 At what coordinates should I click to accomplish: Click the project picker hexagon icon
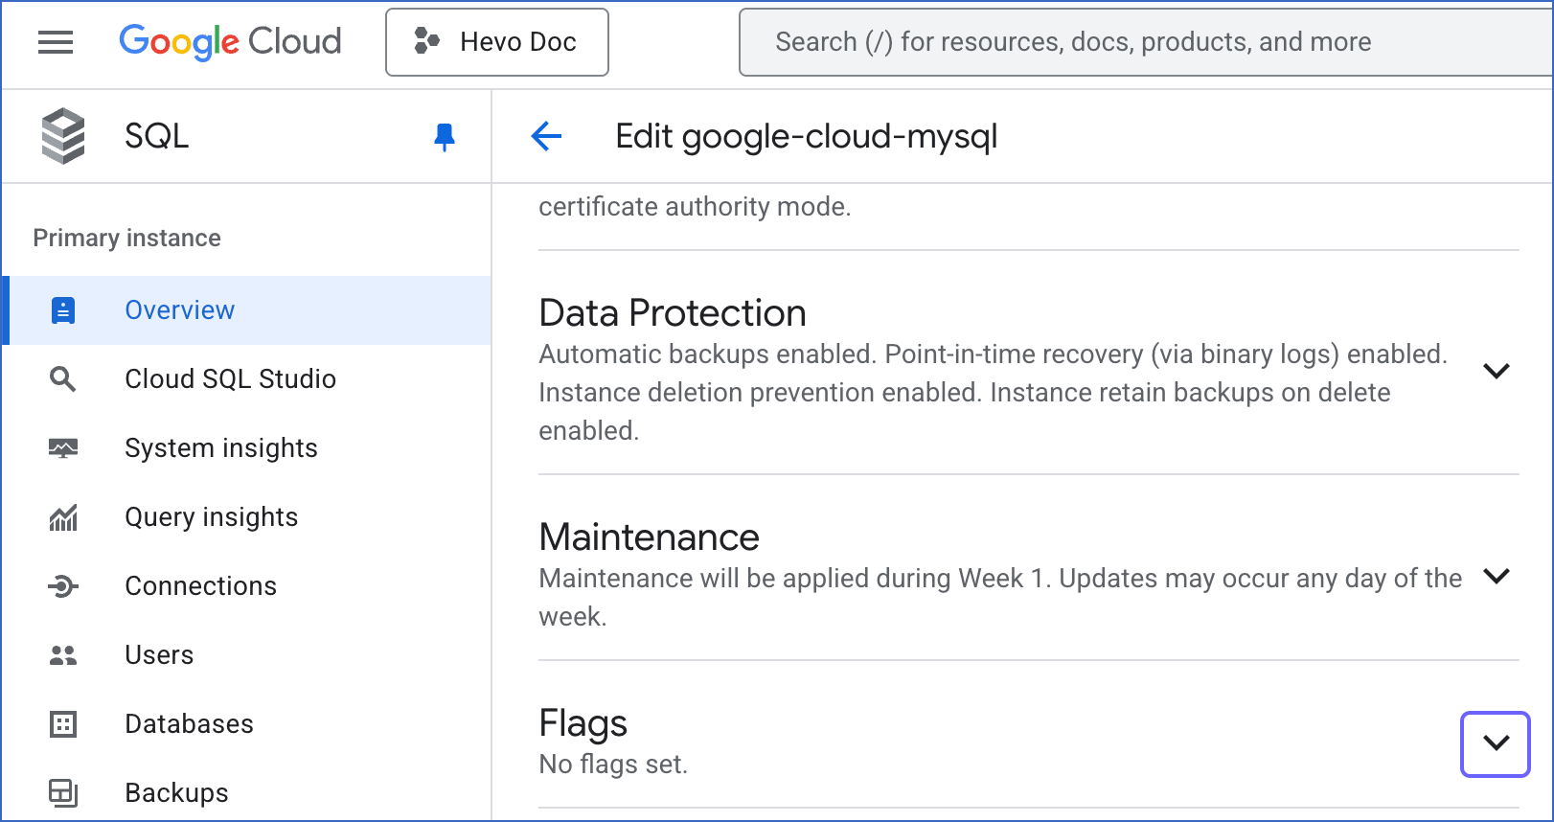point(426,41)
